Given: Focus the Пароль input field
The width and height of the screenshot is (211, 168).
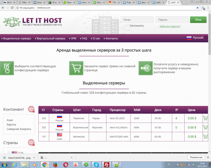Looking at the screenshot, I should tap(172, 20).
